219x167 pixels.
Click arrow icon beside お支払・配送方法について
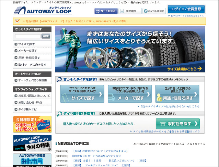tap(16, 96)
